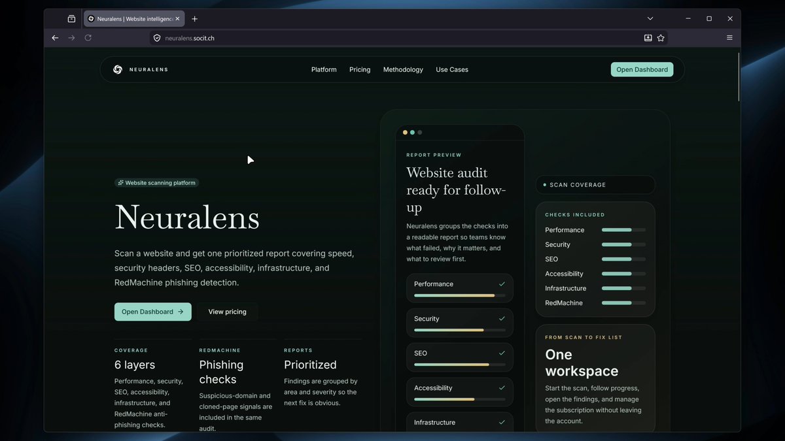Click the Security checkmark in report preview
The height and width of the screenshot is (441, 785).
pyautogui.click(x=502, y=319)
